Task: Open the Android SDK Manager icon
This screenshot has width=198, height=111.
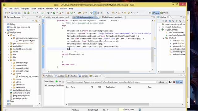Action: coord(25,13)
